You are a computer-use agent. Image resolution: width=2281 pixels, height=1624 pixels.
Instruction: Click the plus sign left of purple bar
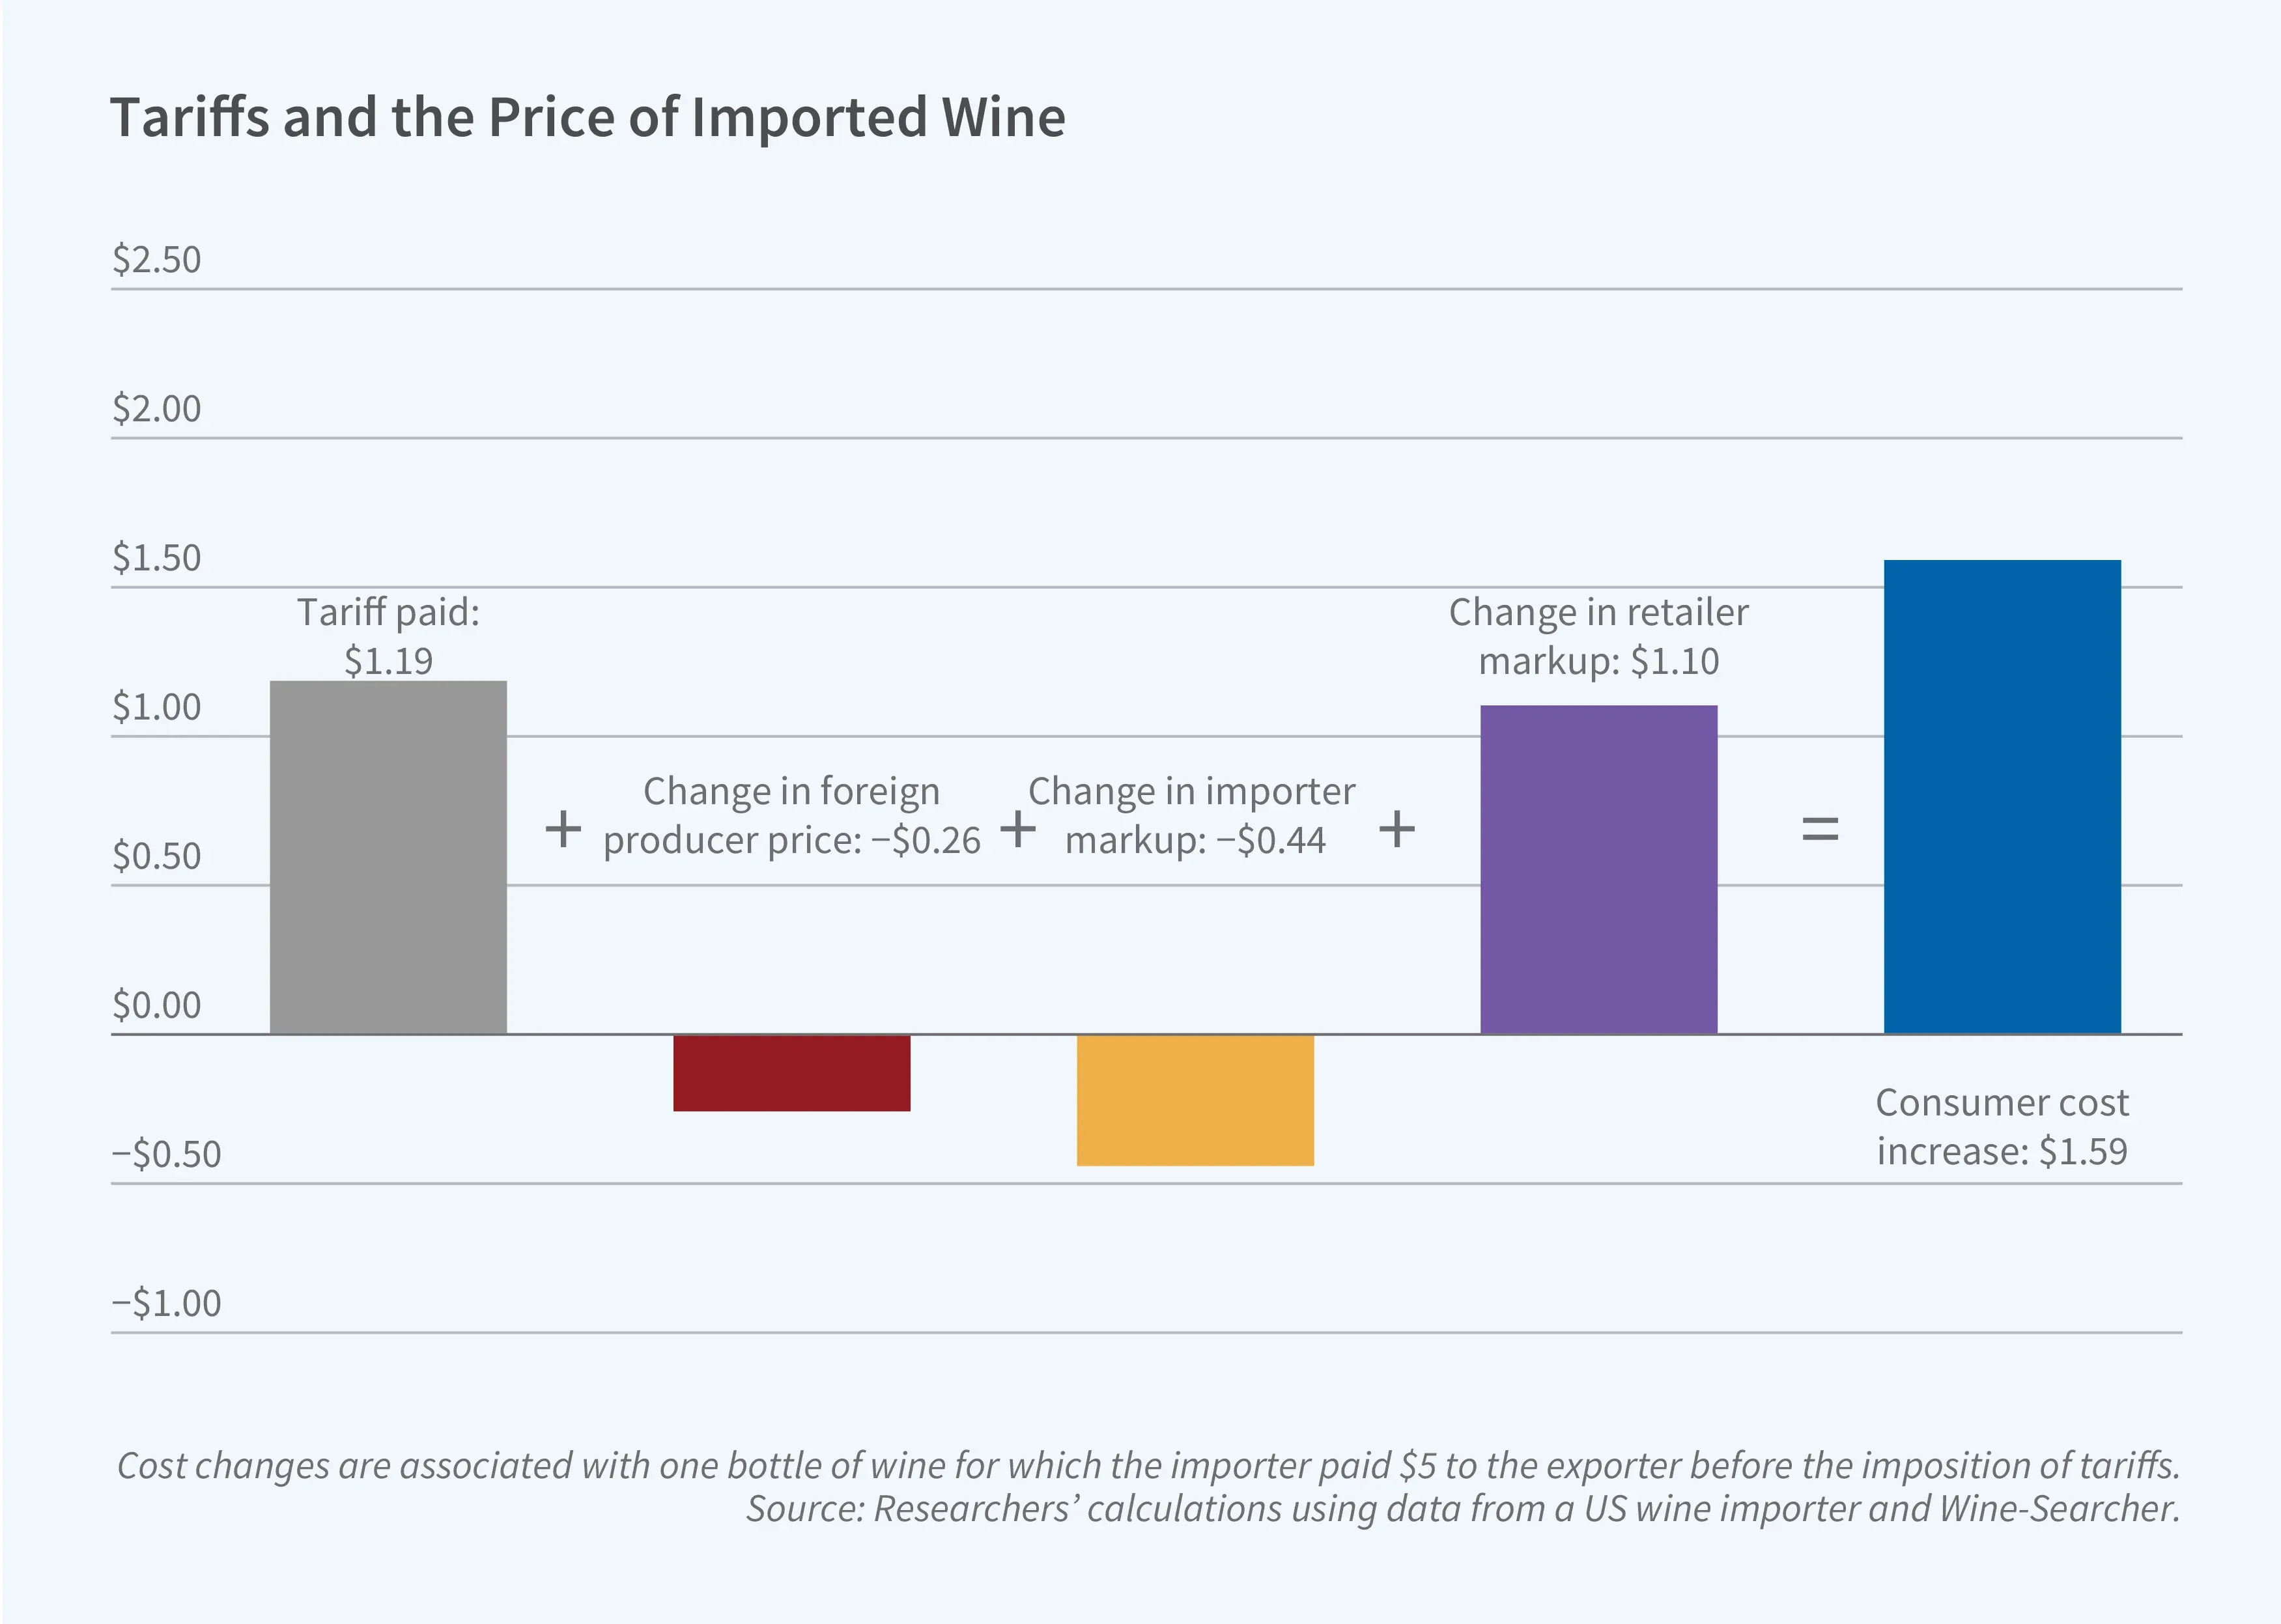pyautogui.click(x=1396, y=829)
